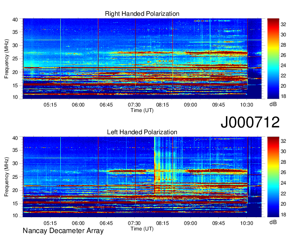Click the 06:00 time tick on Left Handed plot
This screenshot has width=291, height=236.
78,223
